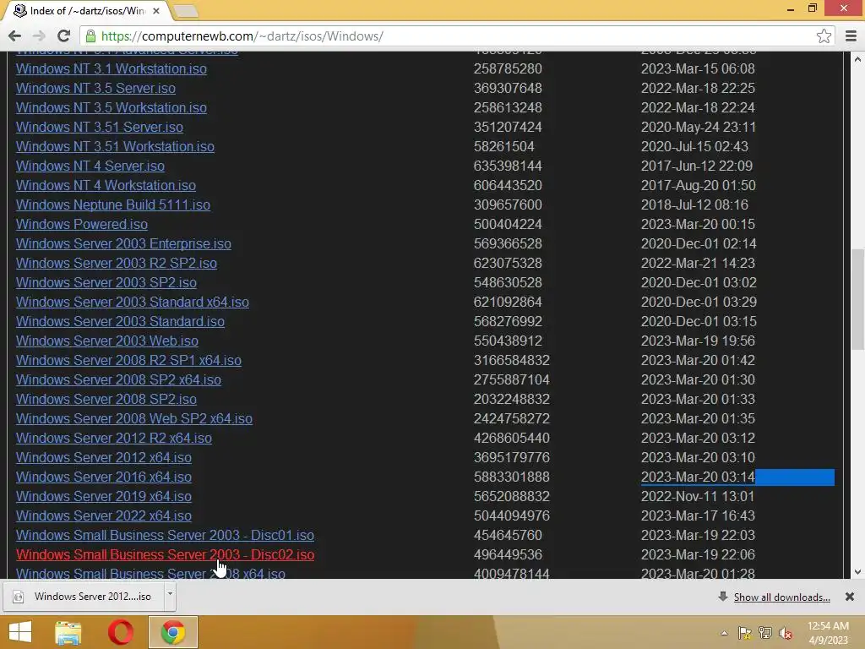Click the muted volume icon in tray

[x=786, y=633]
